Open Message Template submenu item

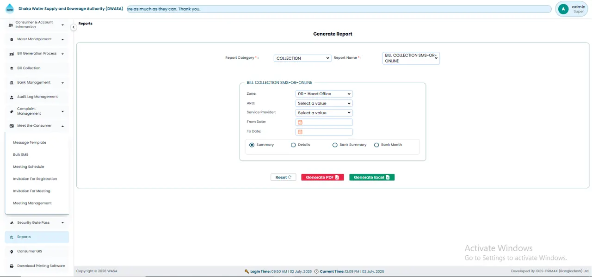coord(30,142)
